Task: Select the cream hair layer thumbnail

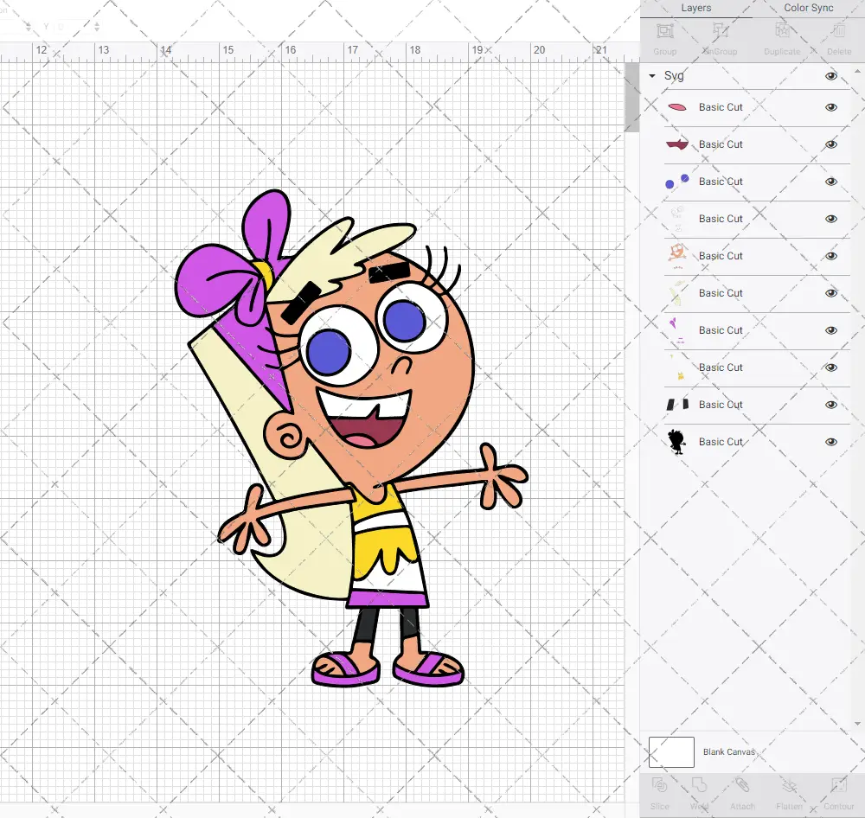Action: [x=677, y=293]
